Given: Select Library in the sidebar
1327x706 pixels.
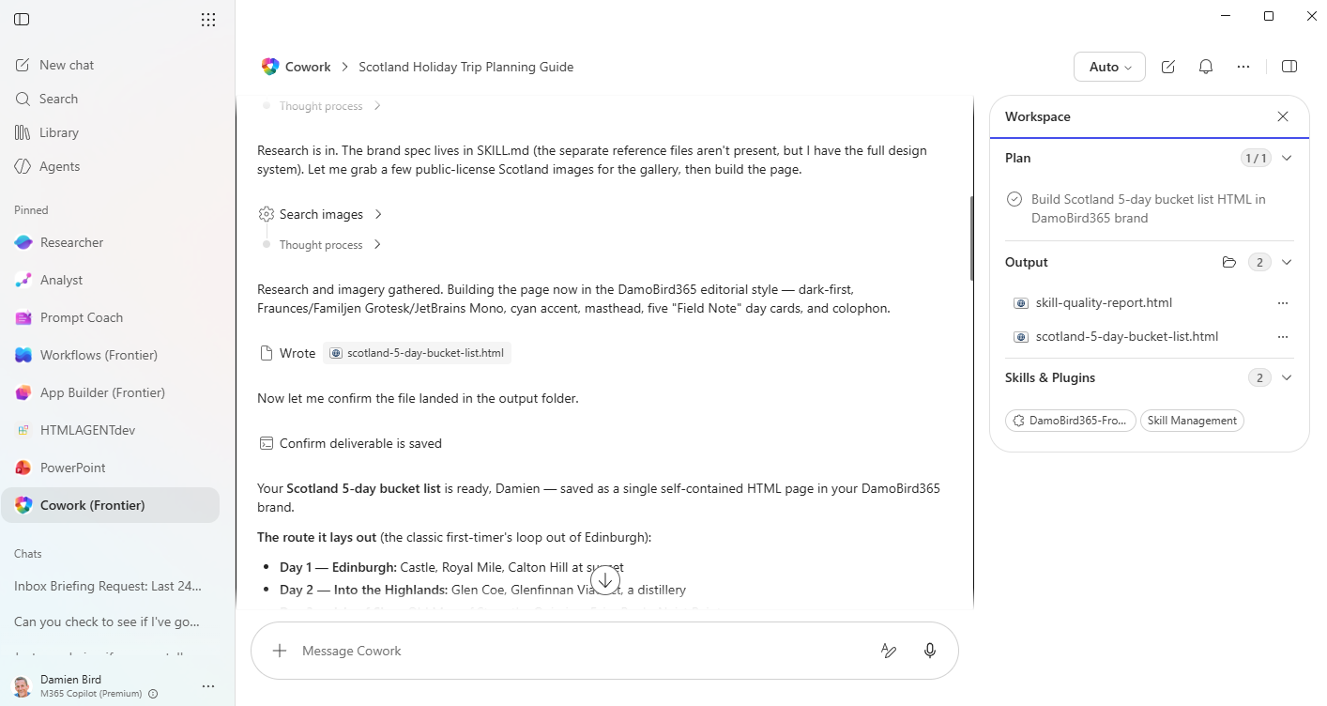Looking at the screenshot, I should (x=59, y=132).
